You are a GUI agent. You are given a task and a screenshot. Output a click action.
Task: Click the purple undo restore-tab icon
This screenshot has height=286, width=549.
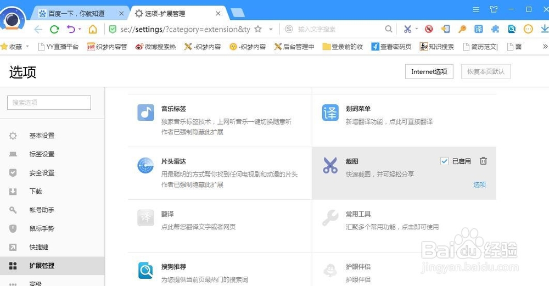[71, 29]
